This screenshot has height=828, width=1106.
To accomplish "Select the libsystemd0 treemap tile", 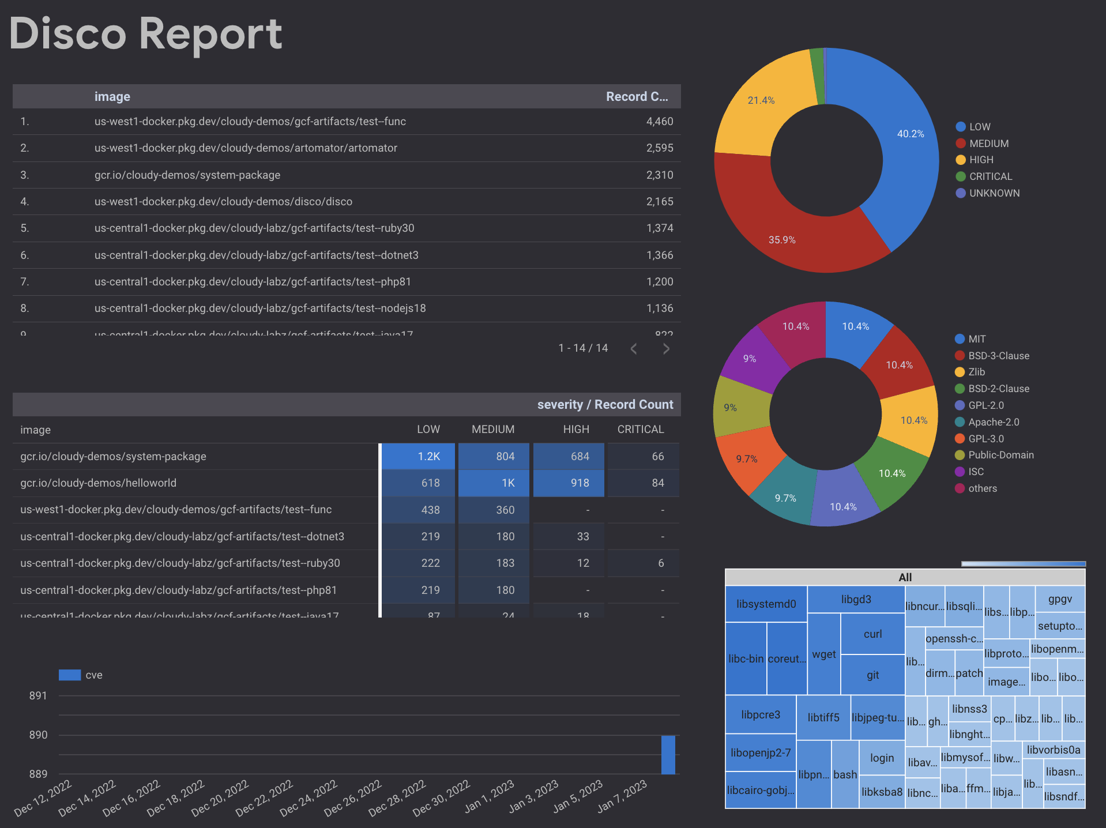I will coord(766,604).
